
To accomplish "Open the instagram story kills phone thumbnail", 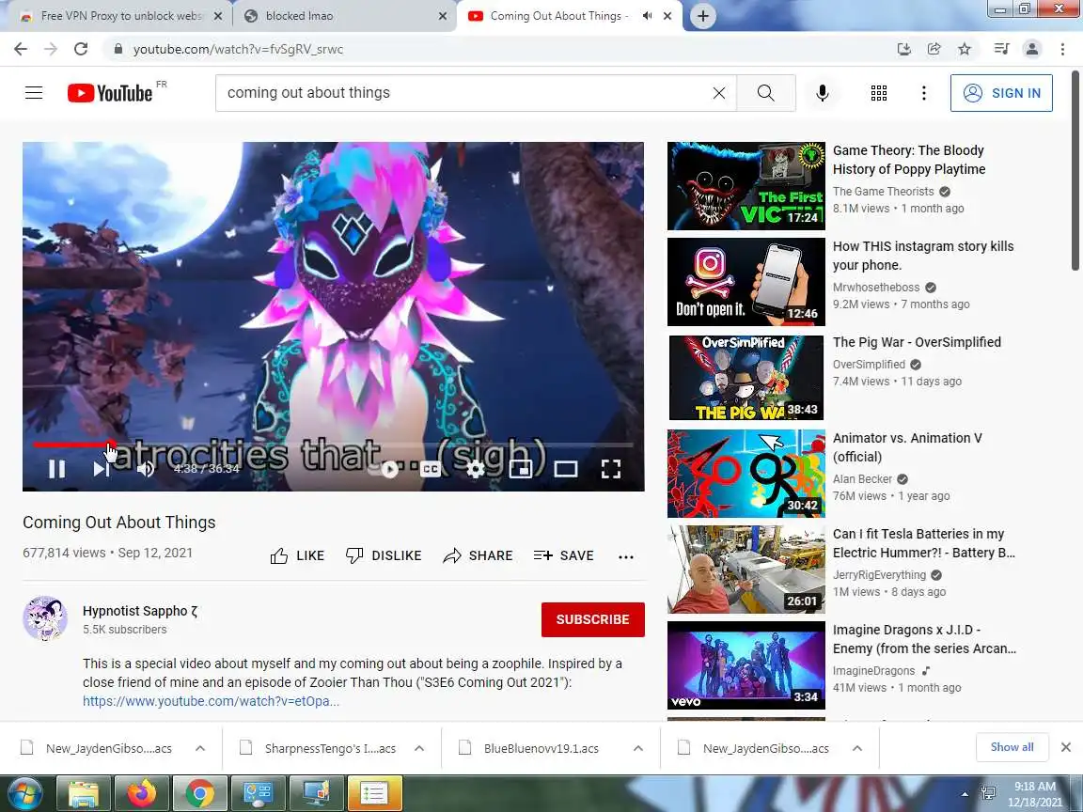I will tap(746, 282).
